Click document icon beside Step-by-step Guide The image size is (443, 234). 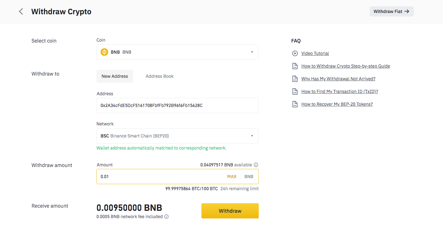click(295, 66)
